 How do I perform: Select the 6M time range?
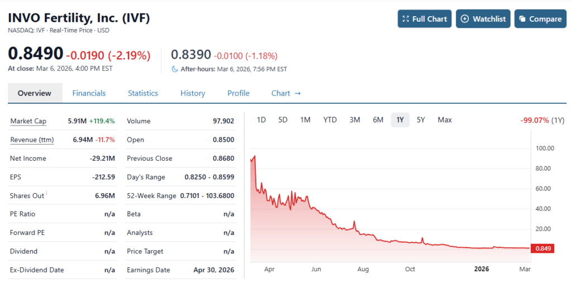pyautogui.click(x=378, y=120)
